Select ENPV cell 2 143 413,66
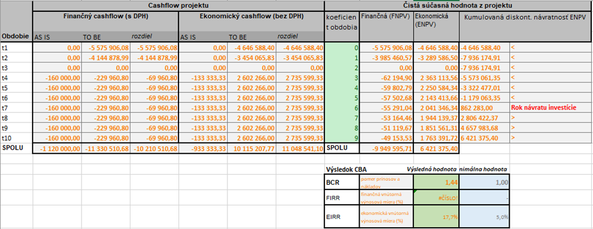This screenshot has height=229, width=593. pyautogui.click(x=436, y=98)
